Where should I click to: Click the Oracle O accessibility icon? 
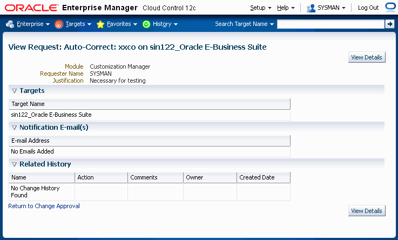pos(390,7)
